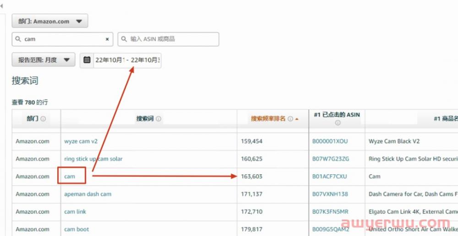Click product name Elgato Cam Link 4K
This screenshot has width=458, height=236.
(413, 211)
